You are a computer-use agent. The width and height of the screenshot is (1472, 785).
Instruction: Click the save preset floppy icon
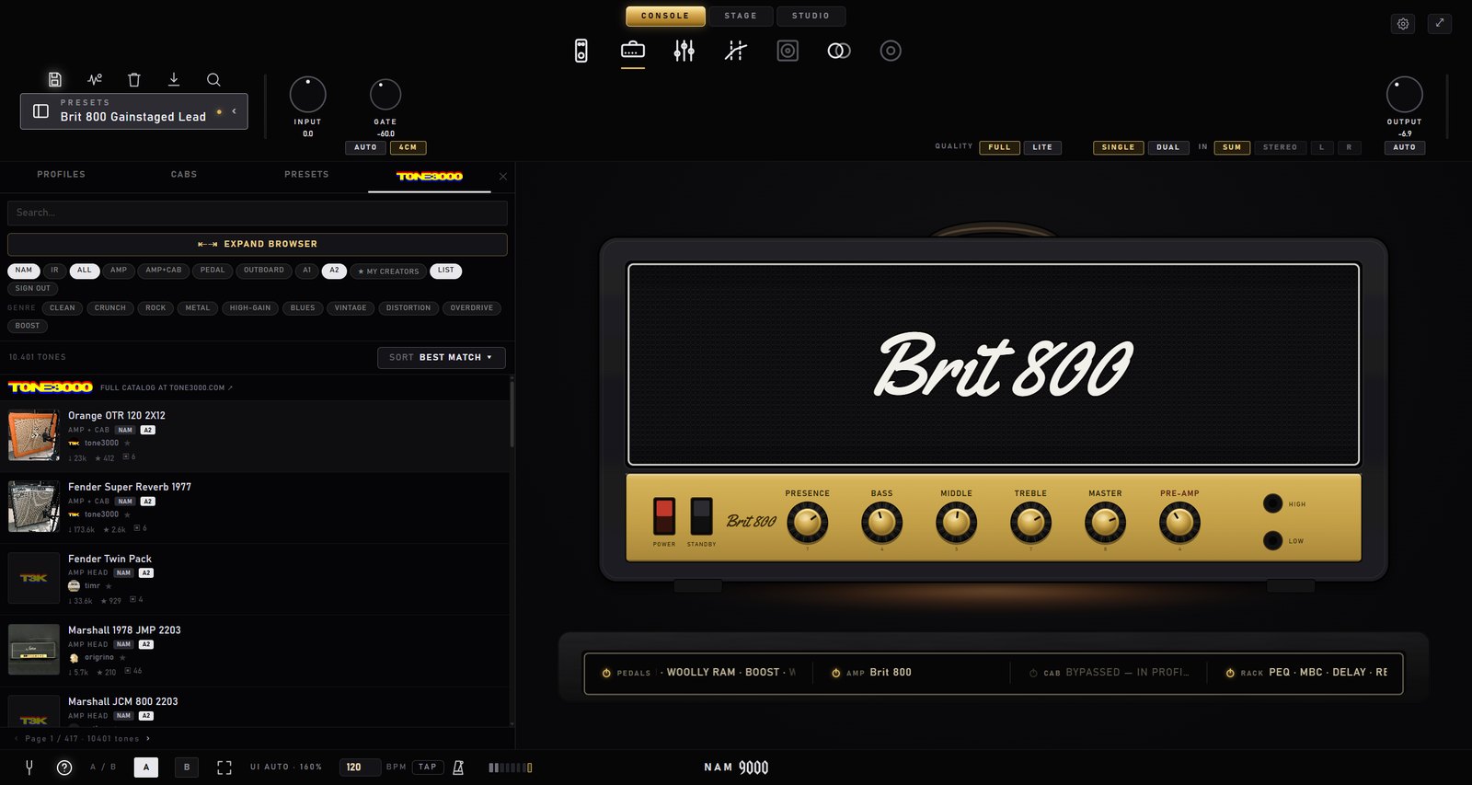(x=55, y=80)
